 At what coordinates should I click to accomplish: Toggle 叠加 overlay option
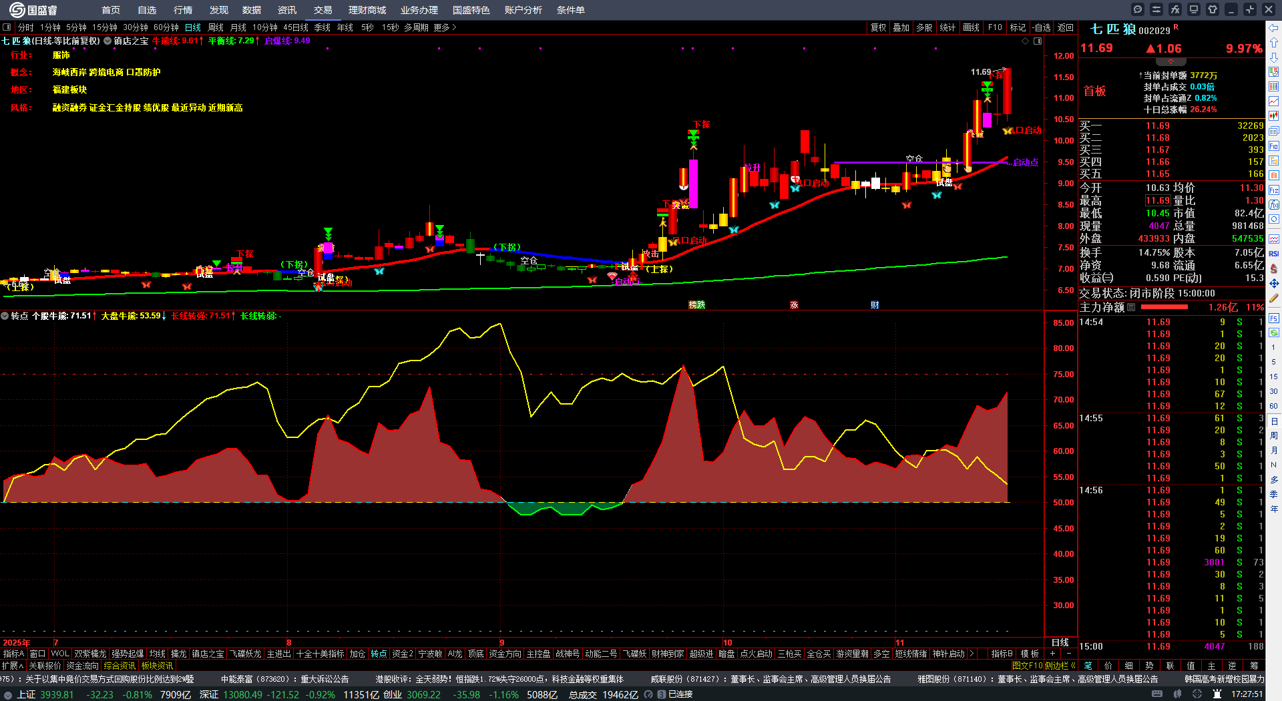(x=901, y=27)
